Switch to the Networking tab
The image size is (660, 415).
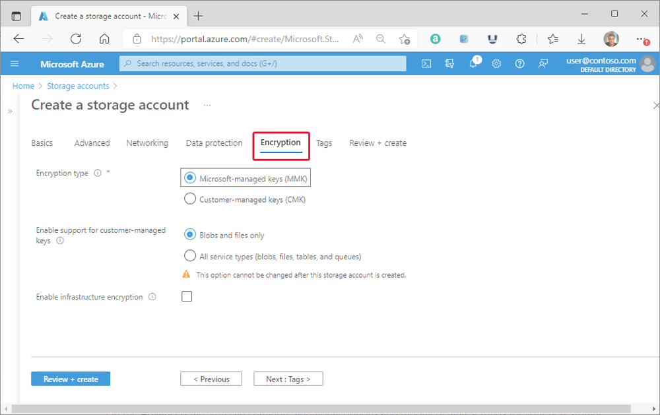click(x=147, y=143)
